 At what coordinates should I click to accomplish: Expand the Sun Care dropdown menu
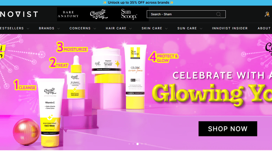[x=190, y=28]
